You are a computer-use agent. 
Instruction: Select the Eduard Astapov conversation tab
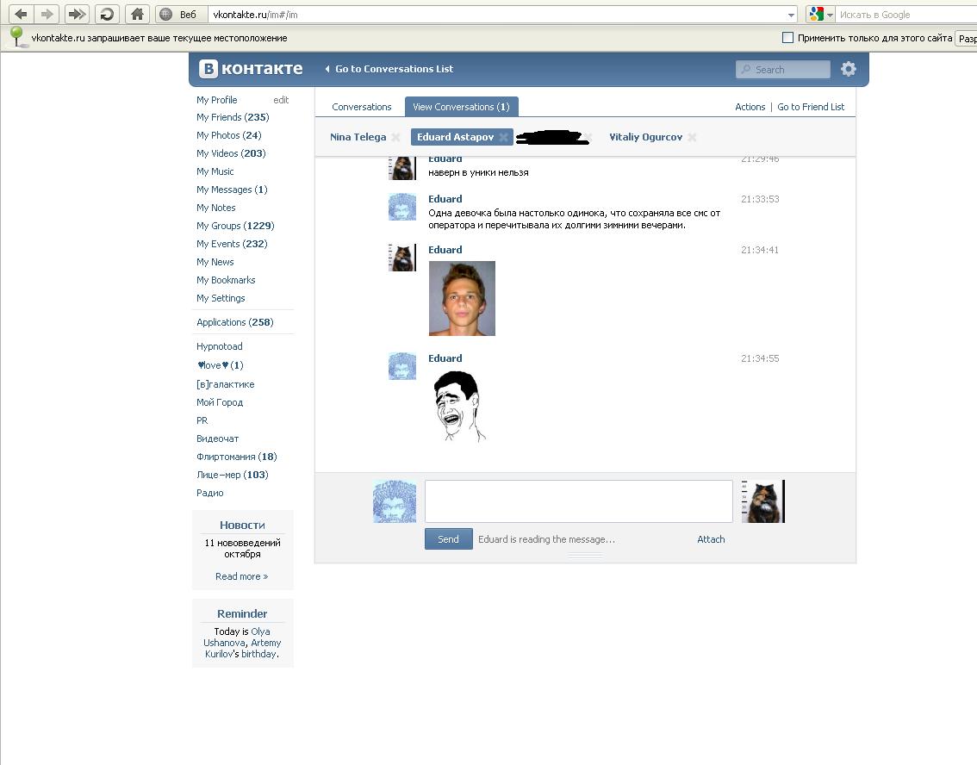(455, 137)
